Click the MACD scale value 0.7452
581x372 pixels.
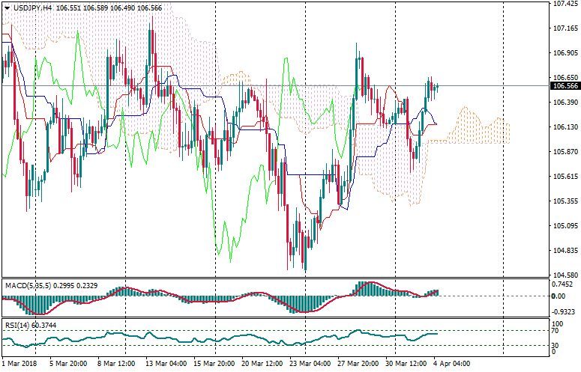[x=565, y=284]
